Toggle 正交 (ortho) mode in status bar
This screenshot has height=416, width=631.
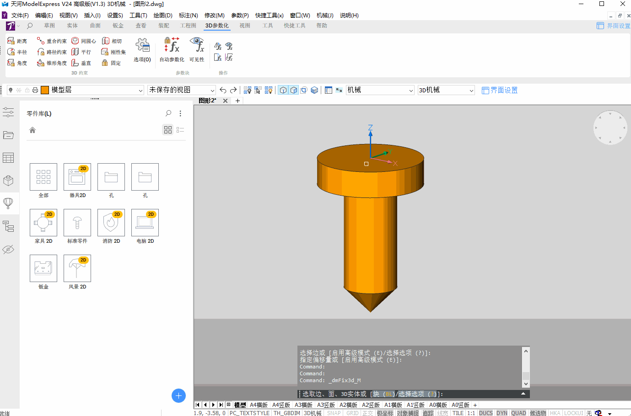[368, 413]
